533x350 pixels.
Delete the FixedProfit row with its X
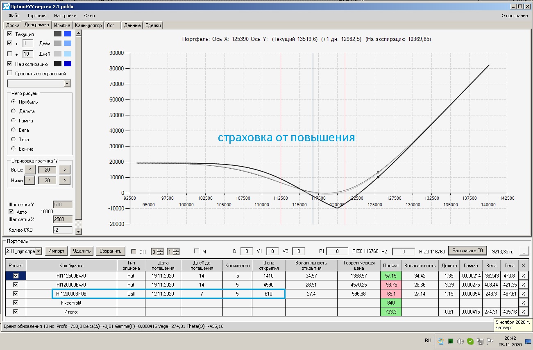(x=523, y=303)
